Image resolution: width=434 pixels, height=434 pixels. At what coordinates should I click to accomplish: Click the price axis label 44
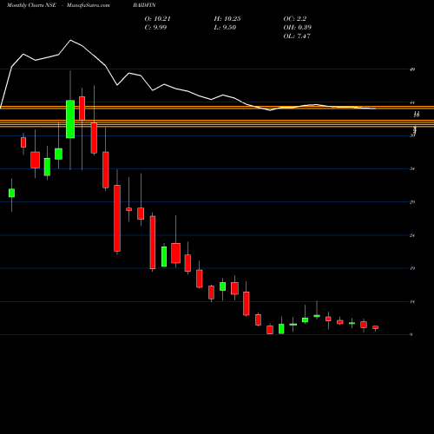[x=412, y=102]
